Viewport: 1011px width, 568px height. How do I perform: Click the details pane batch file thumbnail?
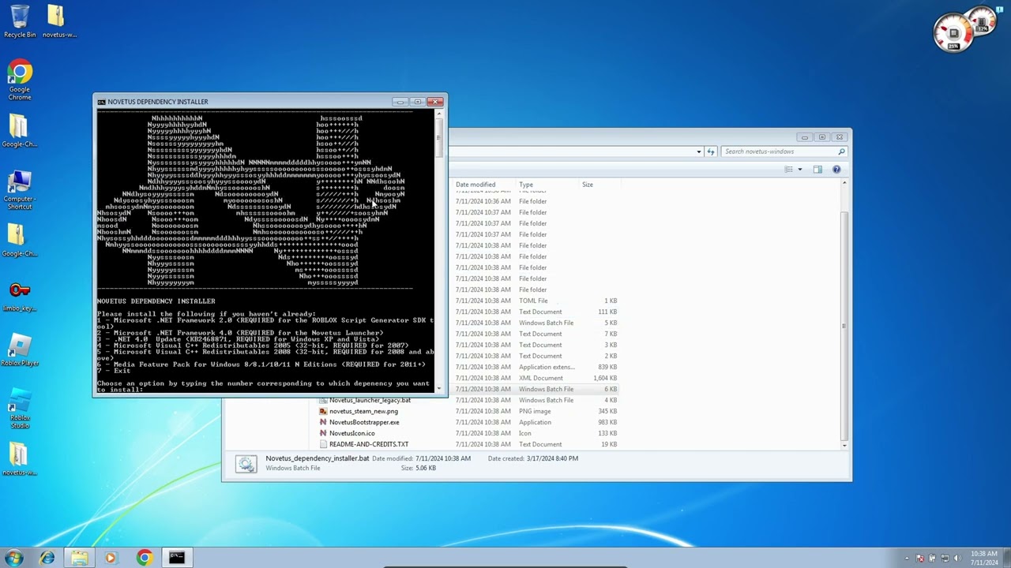point(246,465)
